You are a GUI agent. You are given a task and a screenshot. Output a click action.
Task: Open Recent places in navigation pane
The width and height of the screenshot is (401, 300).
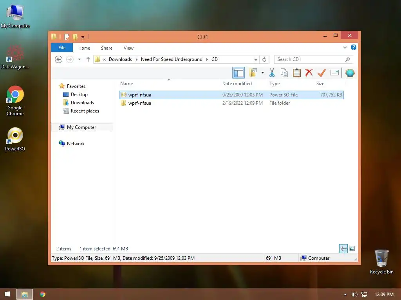85,111
